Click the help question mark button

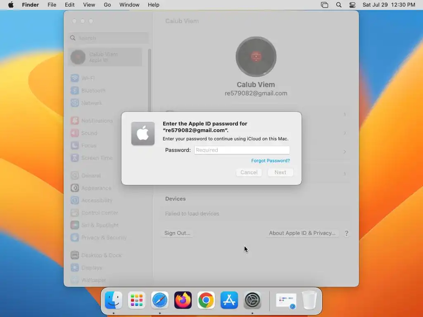click(x=347, y=234)
